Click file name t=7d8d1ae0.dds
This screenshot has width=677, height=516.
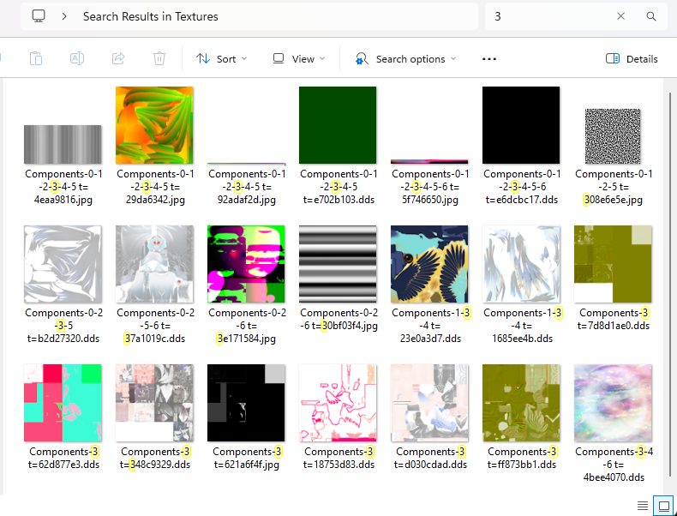point(613,326)
